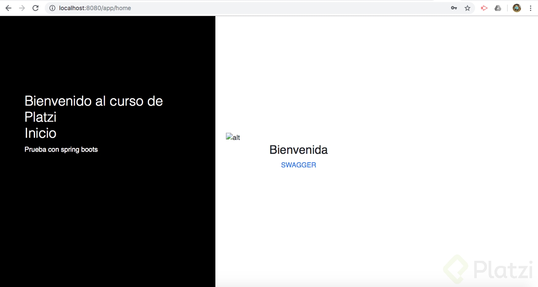
Task: Open the SWAGGER link
Action: [x=299, y=165]
